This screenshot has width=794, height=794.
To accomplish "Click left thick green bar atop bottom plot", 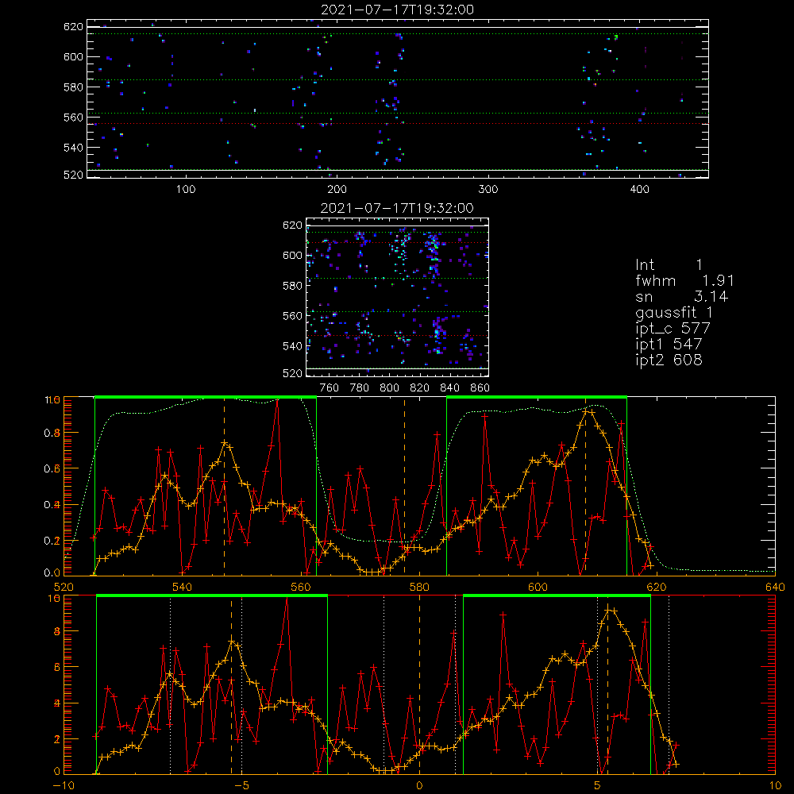I will pyautogui.click(x=212, y=595).
